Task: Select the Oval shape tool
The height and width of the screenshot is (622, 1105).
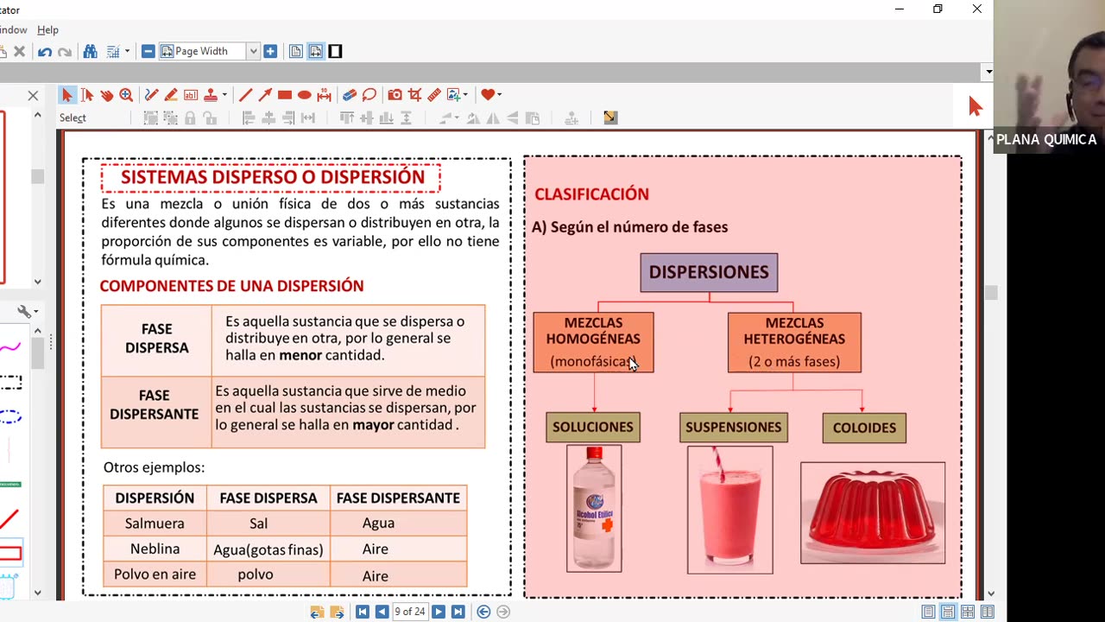Action: (x=305, y=95)
